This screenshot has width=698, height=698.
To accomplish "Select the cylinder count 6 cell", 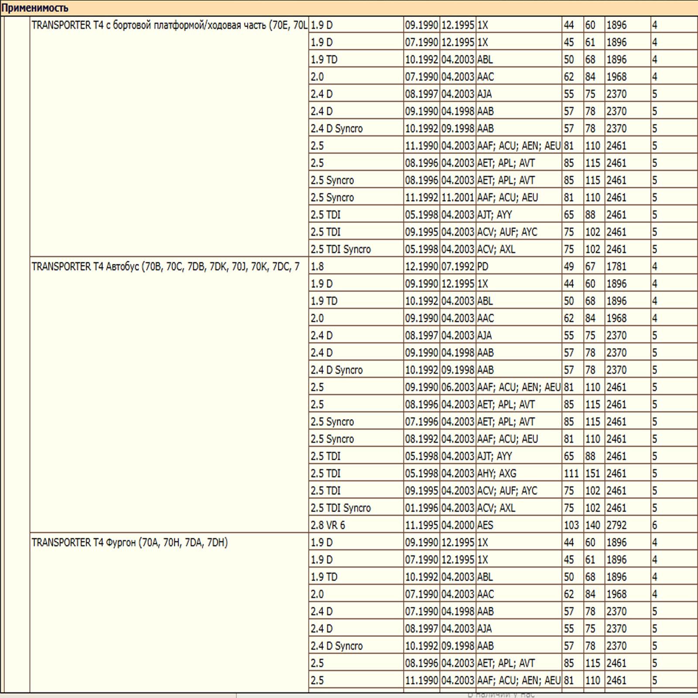I will tap(674, 525).
